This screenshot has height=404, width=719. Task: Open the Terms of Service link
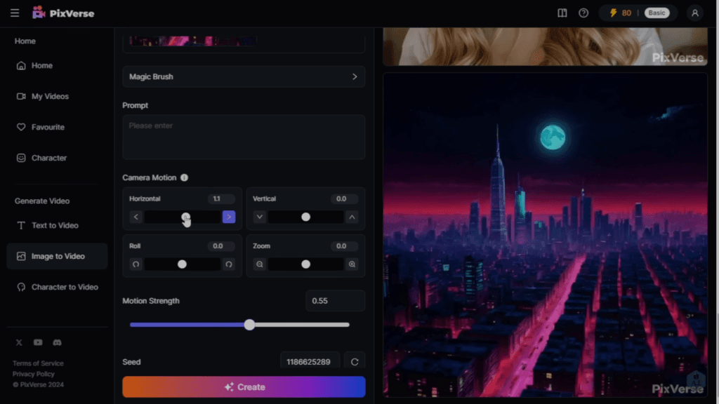click(x=37, y=363)
